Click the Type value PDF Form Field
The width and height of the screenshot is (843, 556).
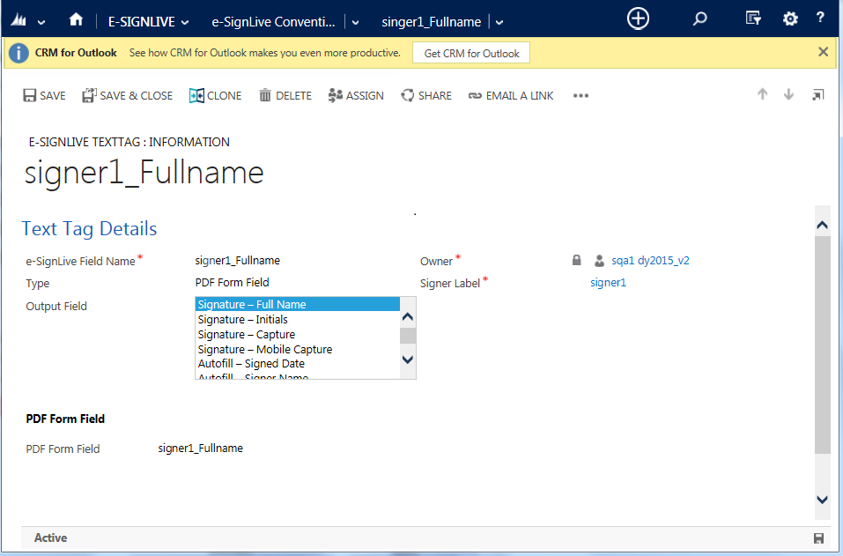tap(232, 282)
